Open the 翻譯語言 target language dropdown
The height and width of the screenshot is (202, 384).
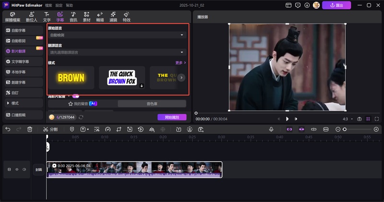pyautogui.click(x=118, y=52)
